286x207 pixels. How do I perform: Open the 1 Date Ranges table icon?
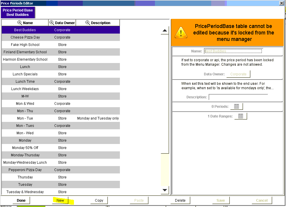coord(240,116)
